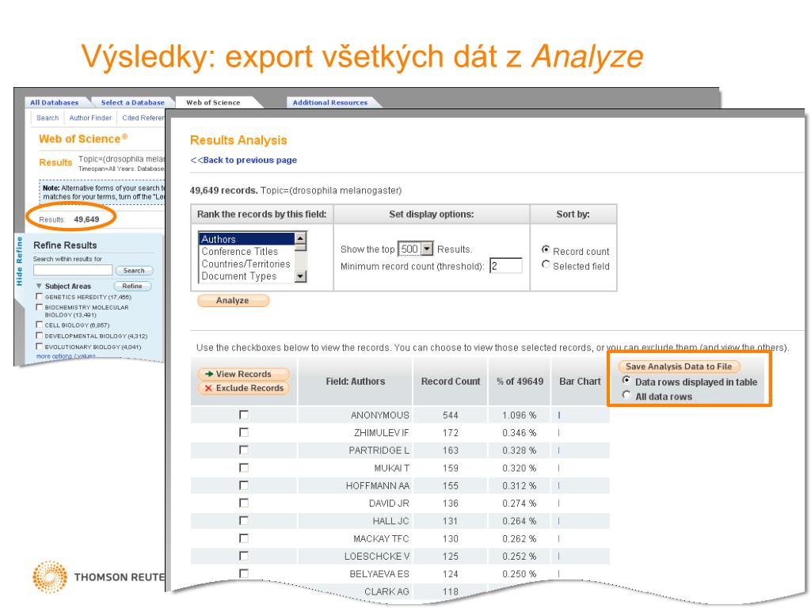
Task: Click the 0.346 % value for ZHIMULEV IF
Action: 520,433
